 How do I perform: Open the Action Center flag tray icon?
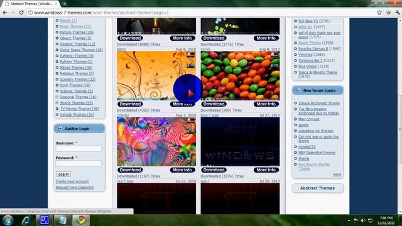point(356,220)
